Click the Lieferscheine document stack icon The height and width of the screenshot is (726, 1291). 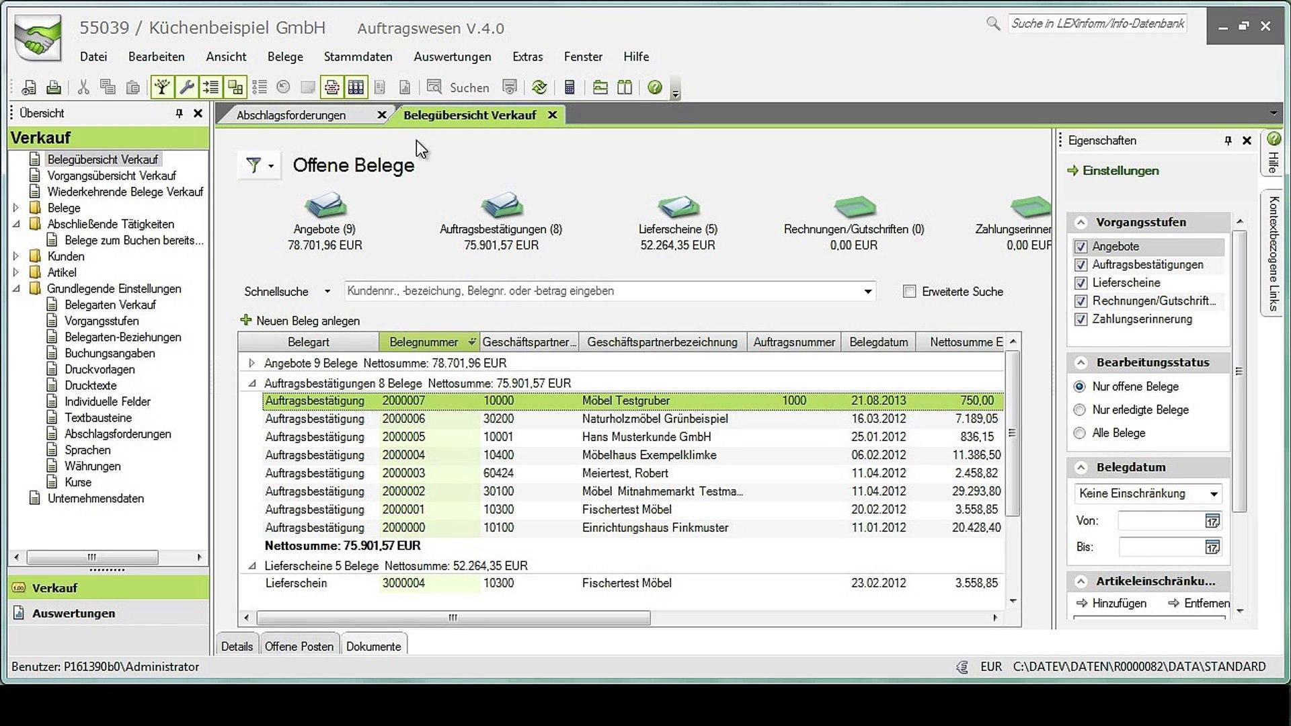coord(678,206)
